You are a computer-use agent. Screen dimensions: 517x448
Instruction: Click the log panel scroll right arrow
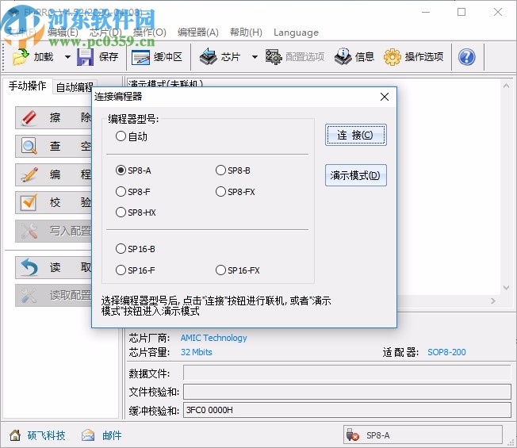[x=493, y=301]
